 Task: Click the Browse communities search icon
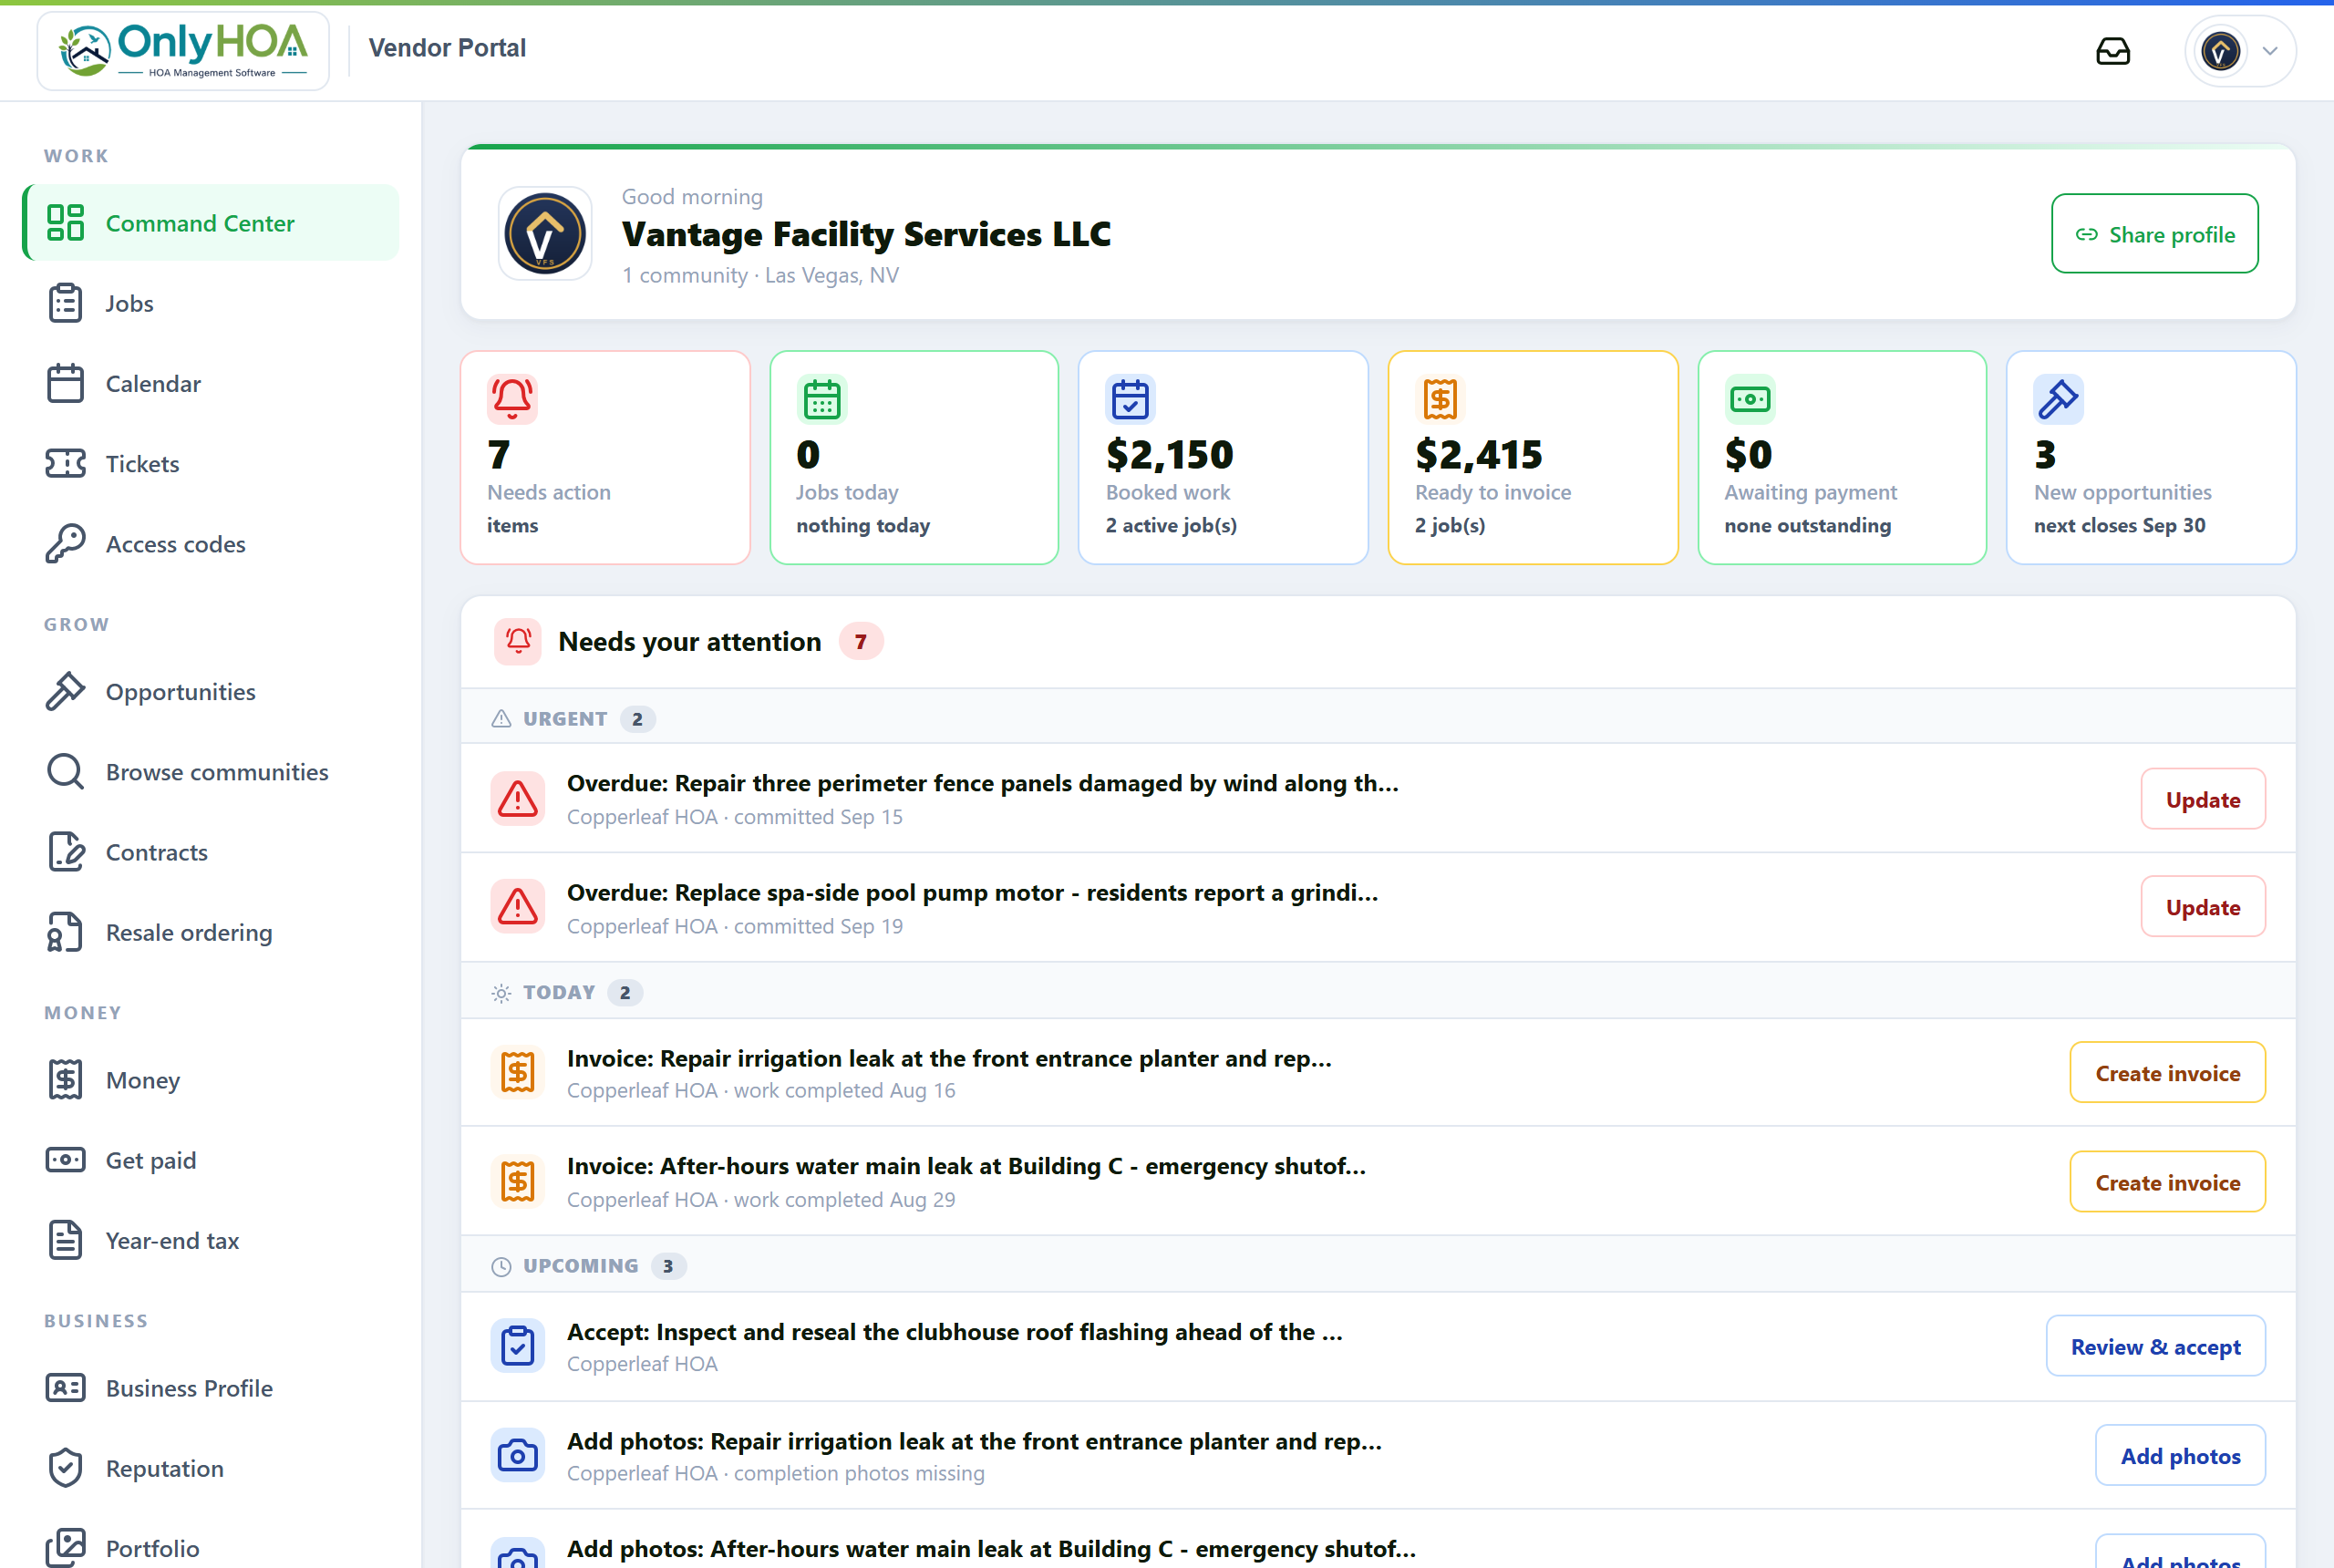pos(65,771)
